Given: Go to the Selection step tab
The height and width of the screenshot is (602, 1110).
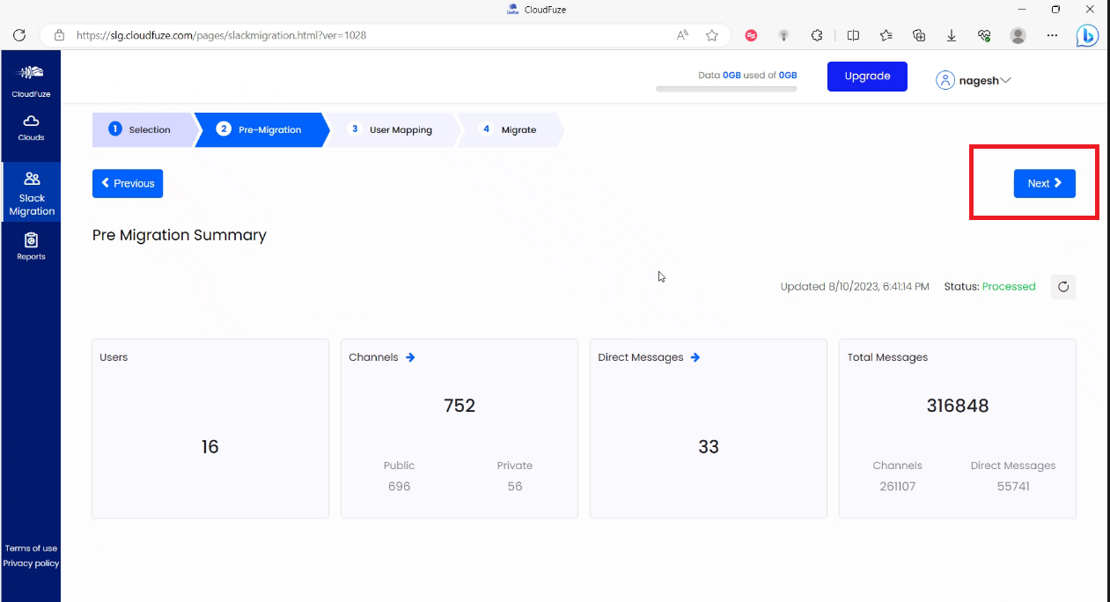Looking at the screenshot, I should click(143, 129).
